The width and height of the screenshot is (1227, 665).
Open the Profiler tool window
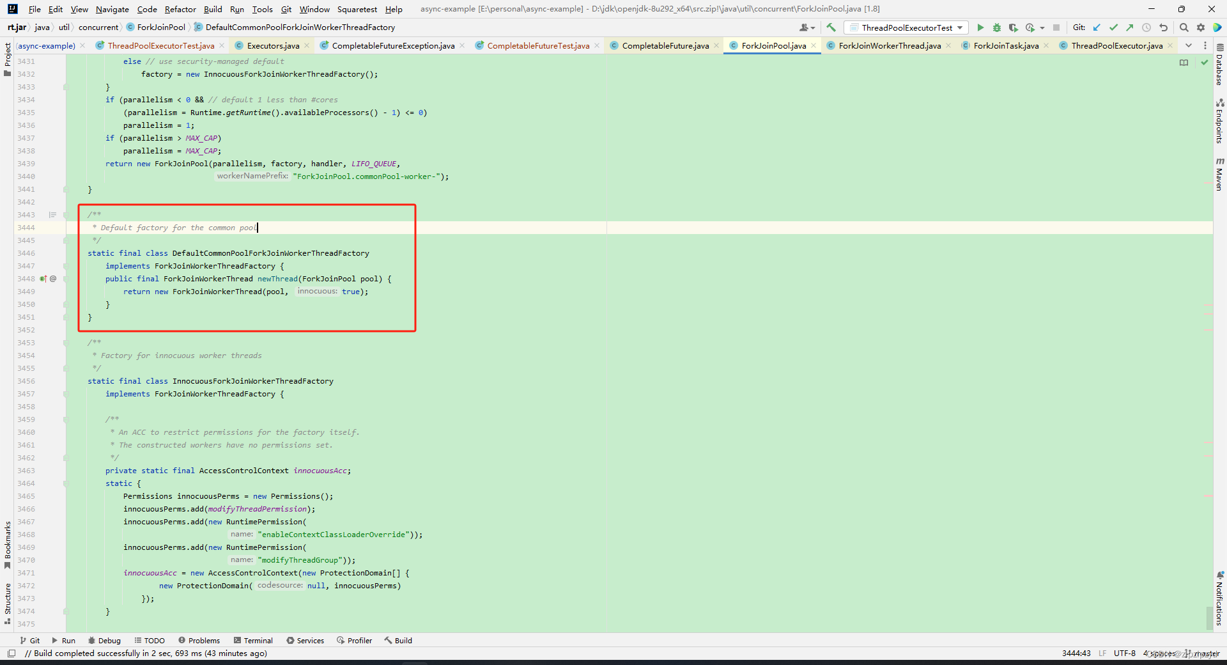click(354, 640)
